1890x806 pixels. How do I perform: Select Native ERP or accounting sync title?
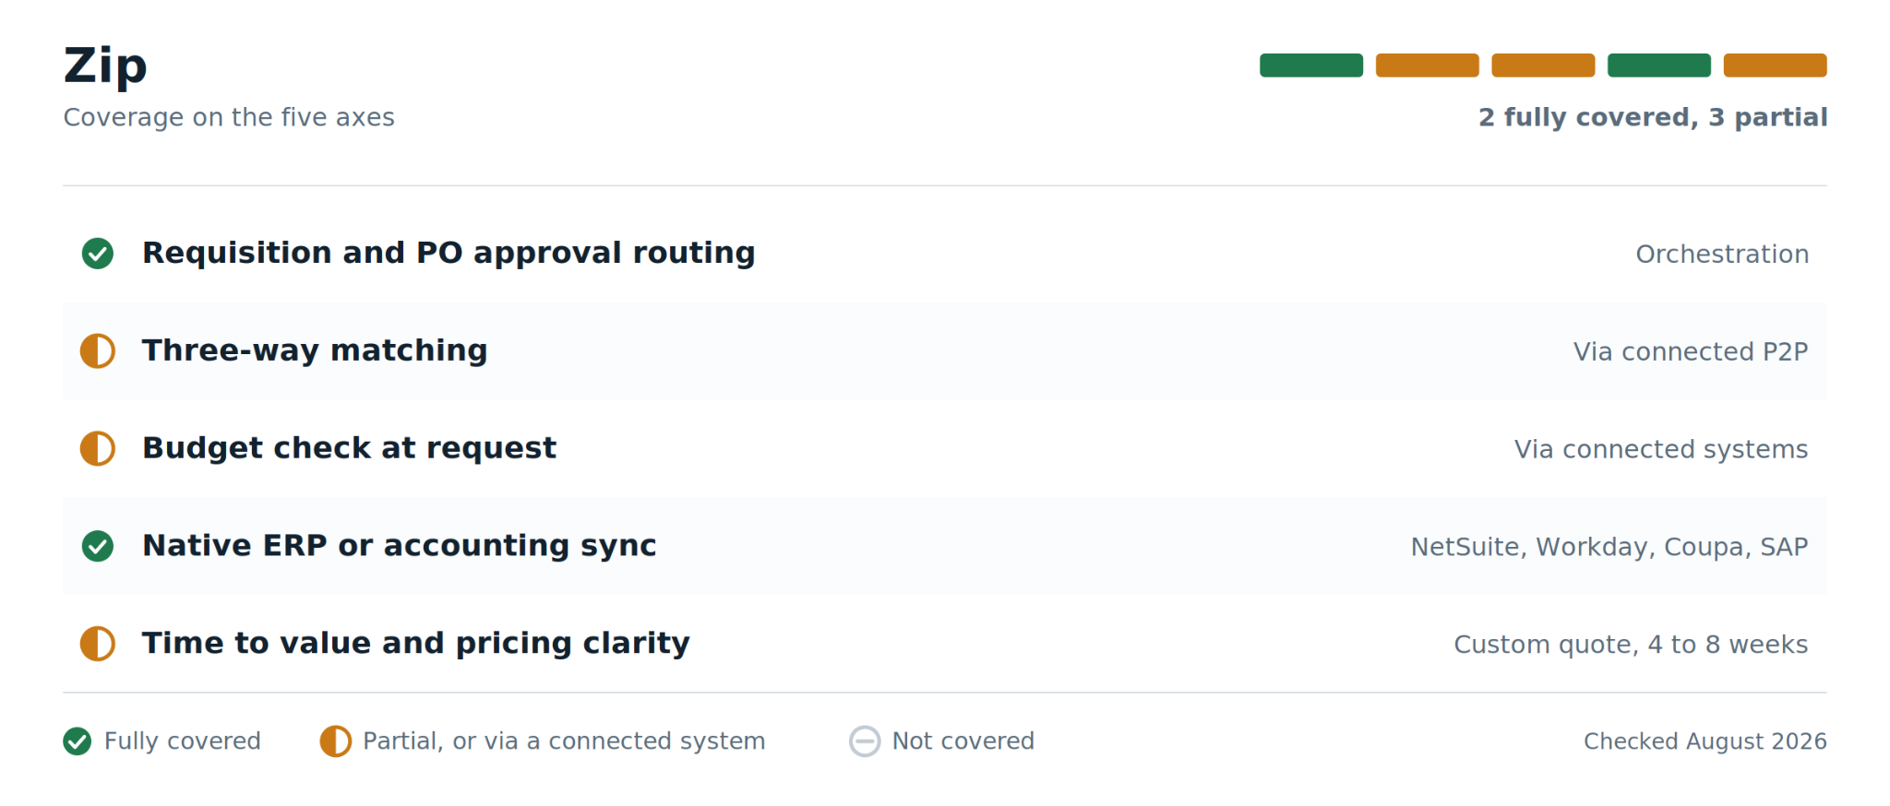400,546
